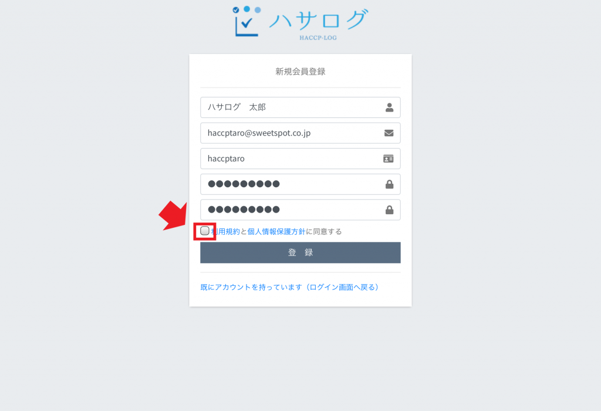Click the envelope icon in email field
This screenshot has width=601, height=411.
[389, 133]
